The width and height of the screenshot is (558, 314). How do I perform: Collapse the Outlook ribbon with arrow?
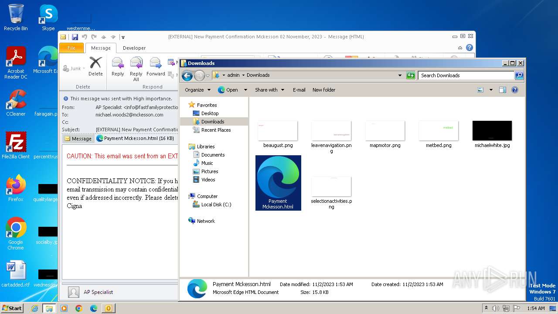(x=460, y=48)
